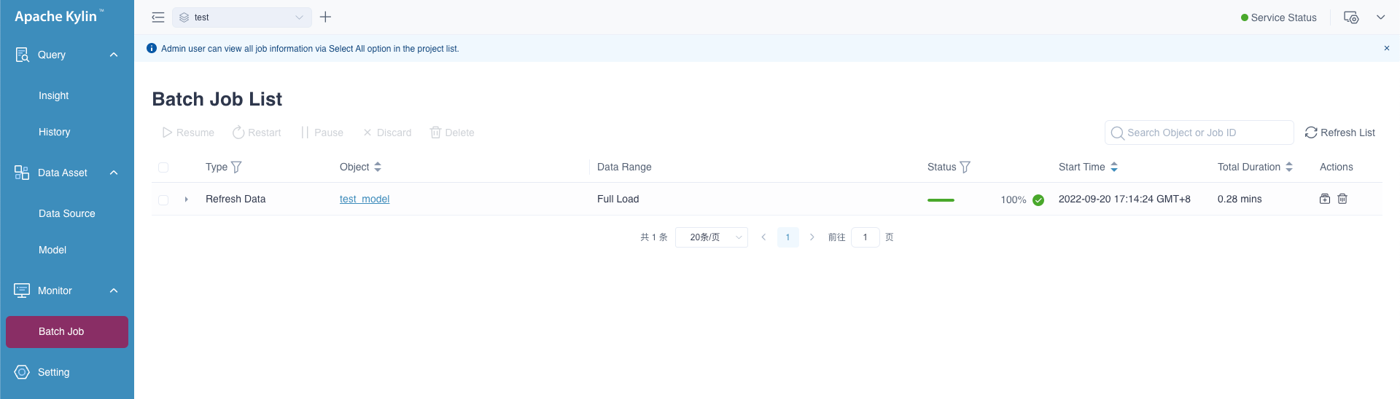The image size is (1400, 399).
Task: Click the Refresh List button
Action: pos(1339,133)
